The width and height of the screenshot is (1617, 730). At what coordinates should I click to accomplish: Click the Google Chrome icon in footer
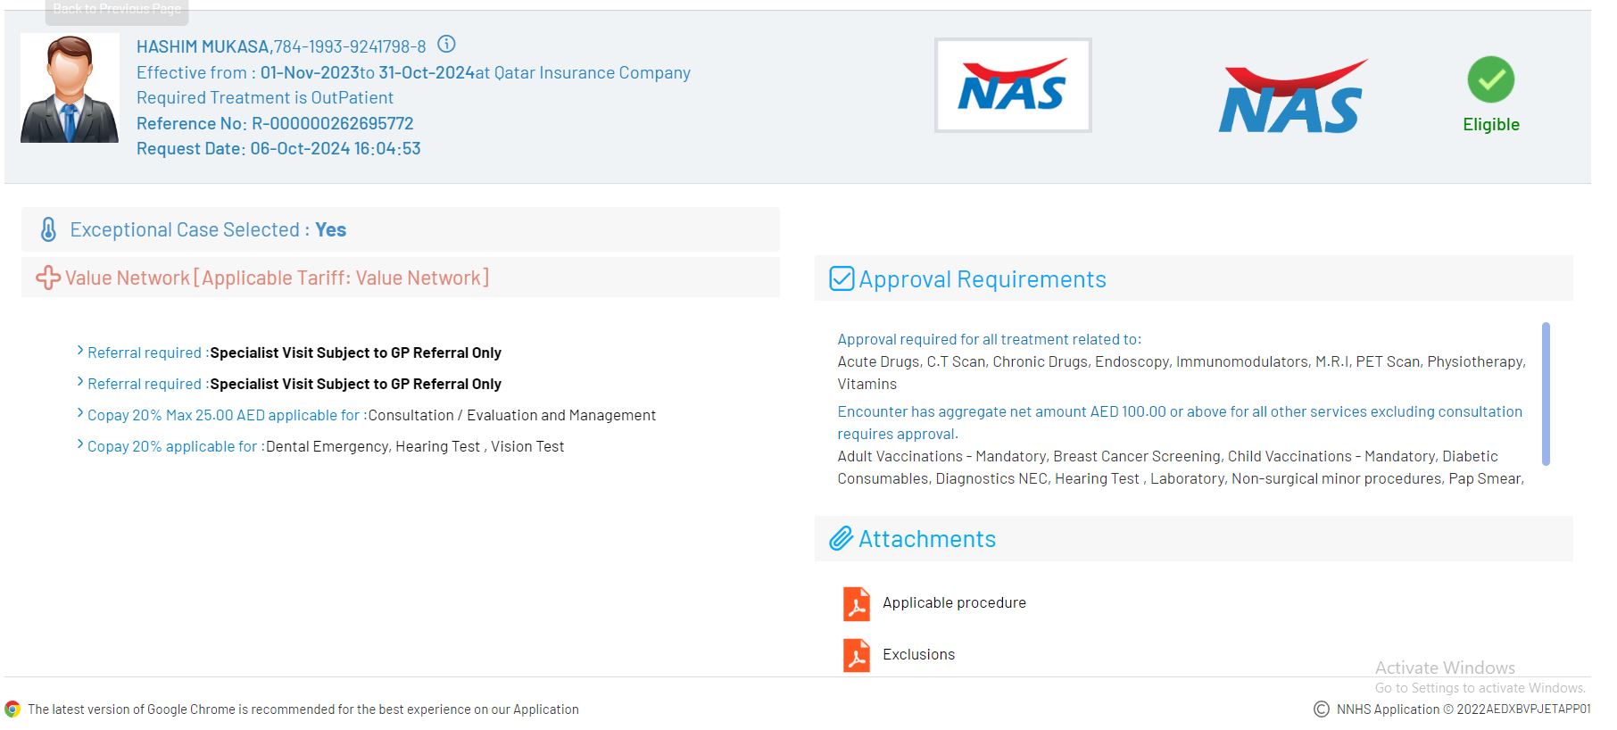tap(12, 709)
